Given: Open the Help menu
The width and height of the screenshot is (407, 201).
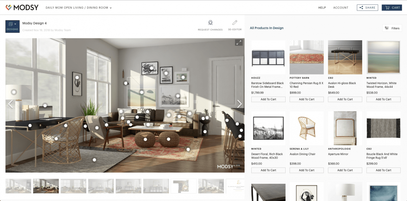Looking at the screenshot, I should pyautogui.click(x=322, y=7).
